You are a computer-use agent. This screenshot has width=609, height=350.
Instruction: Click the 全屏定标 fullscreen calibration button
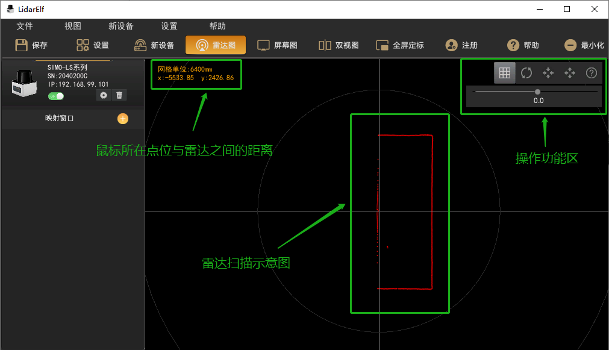tap(400, 45)
